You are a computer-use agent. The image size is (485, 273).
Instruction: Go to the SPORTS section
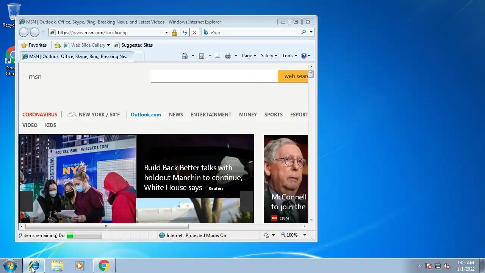coord(274,115)
